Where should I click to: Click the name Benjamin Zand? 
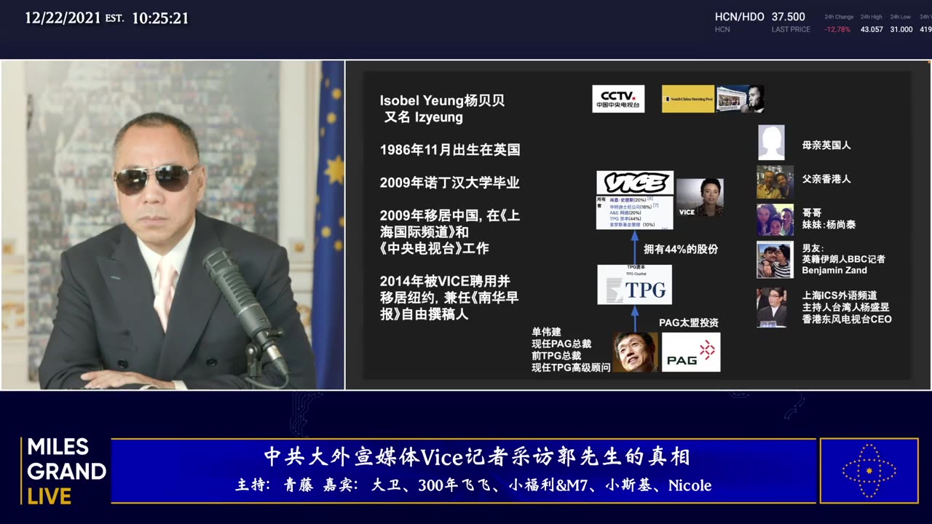click(834, 270)
